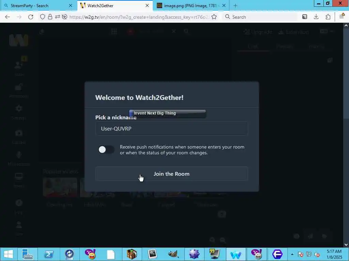The height and width of the screenshot is (261, 349).
Task: Open the brown block taskbar icon
Action: pyautogui.click(x=132, y=254)
